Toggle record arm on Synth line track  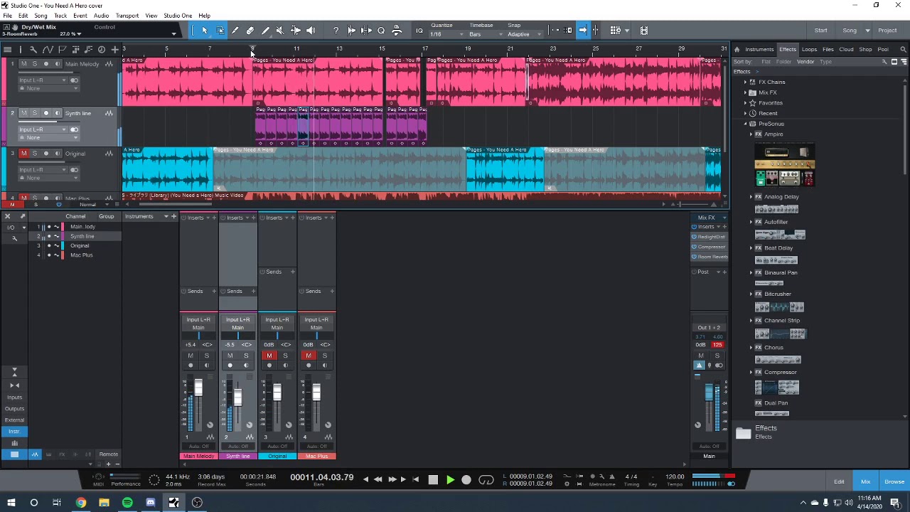[46, 113]
